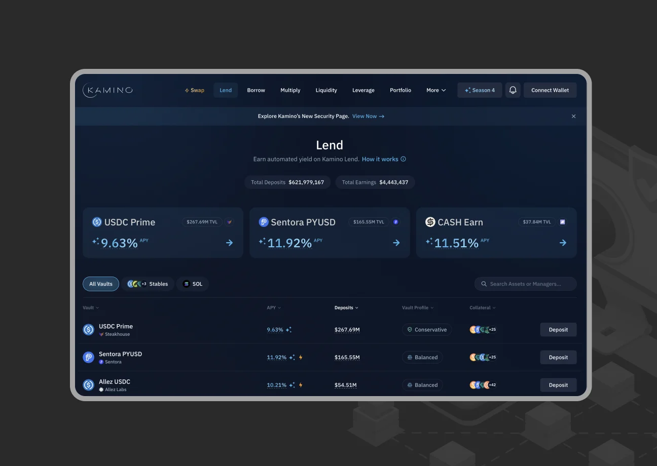Select the All Vaults filter
This screenshot has width=657, height=466.
(x=101, y=284)
